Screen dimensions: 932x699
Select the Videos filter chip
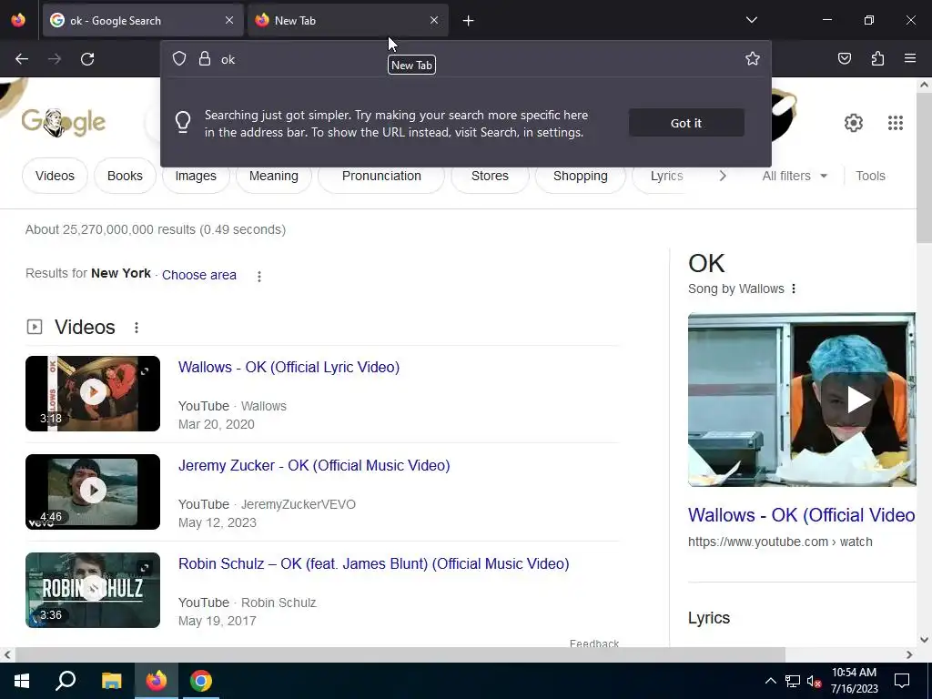tap(55, 176)
